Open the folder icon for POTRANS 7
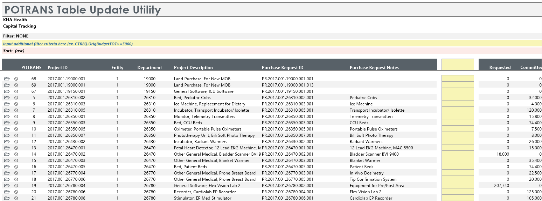542x201 pixels. tap(7, 110)
